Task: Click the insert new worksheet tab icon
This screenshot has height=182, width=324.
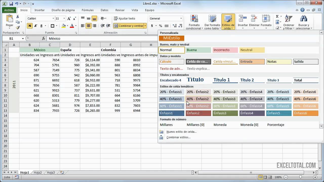Action: click(x=62, y=172)
